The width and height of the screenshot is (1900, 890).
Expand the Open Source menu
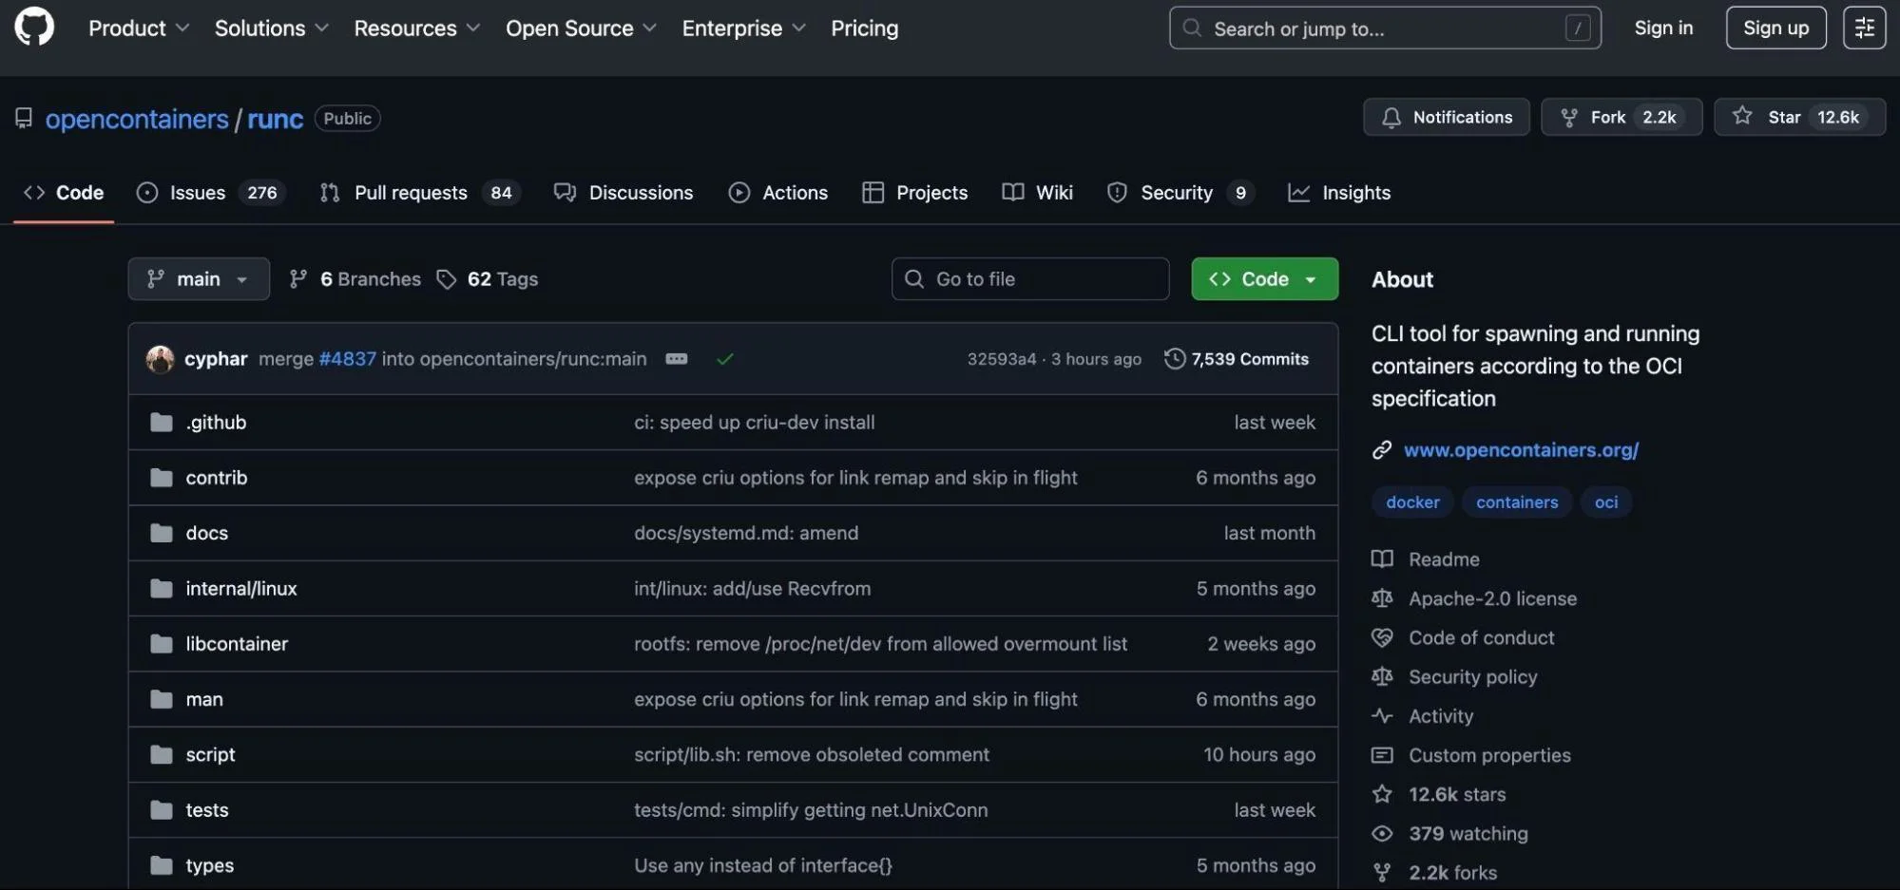(x=582, y=28)
